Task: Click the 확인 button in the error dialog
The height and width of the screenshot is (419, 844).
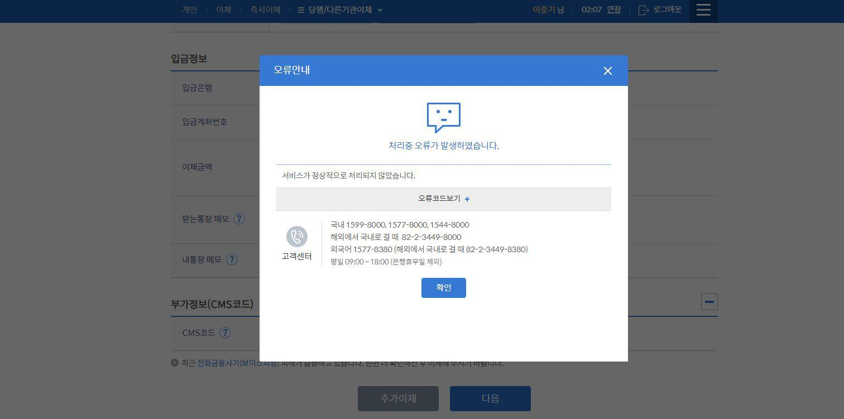Action: (x=444, y=288)
